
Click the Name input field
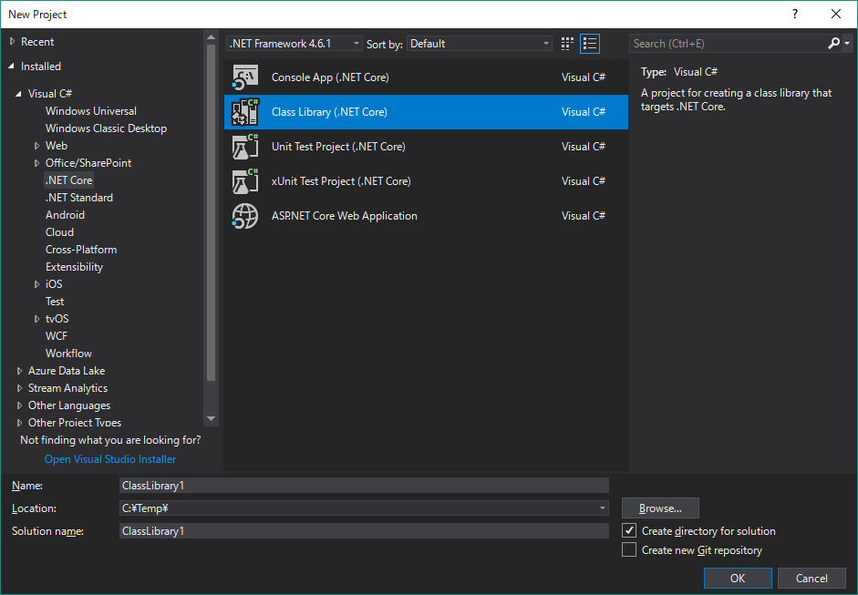tap(364, 486)
